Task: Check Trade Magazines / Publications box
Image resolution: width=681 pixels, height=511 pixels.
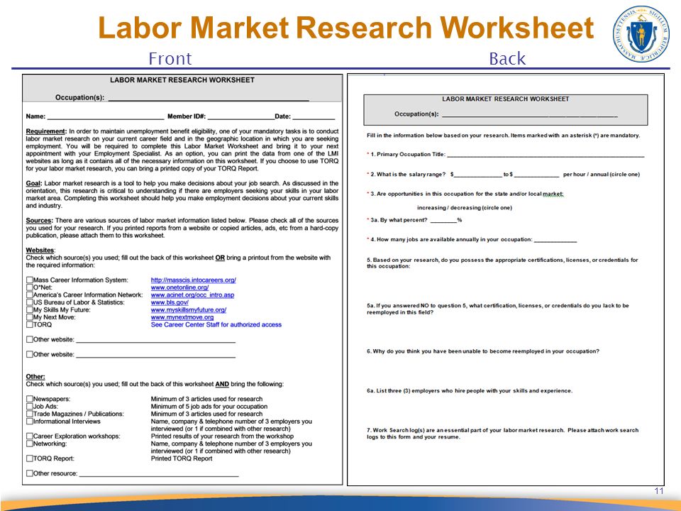Action: click(x=30, y=414)
